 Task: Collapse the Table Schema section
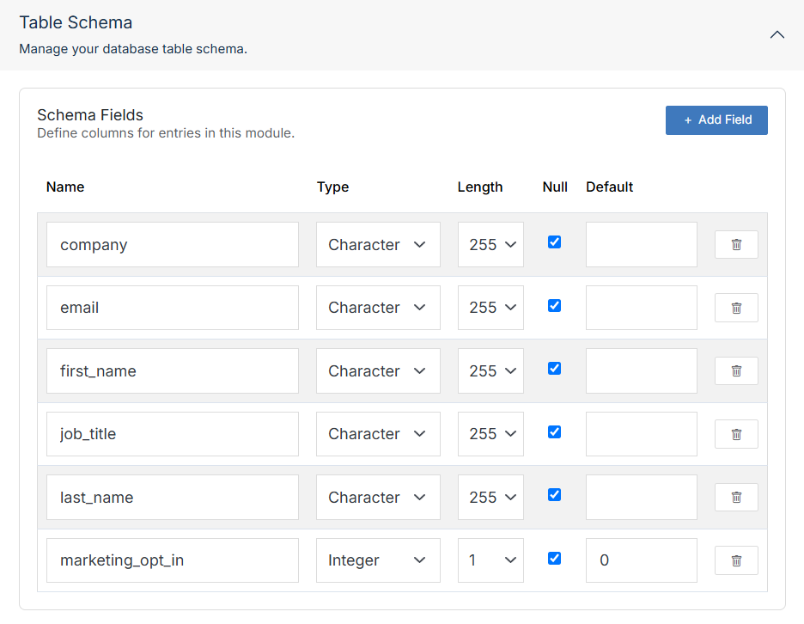point(777,35)
